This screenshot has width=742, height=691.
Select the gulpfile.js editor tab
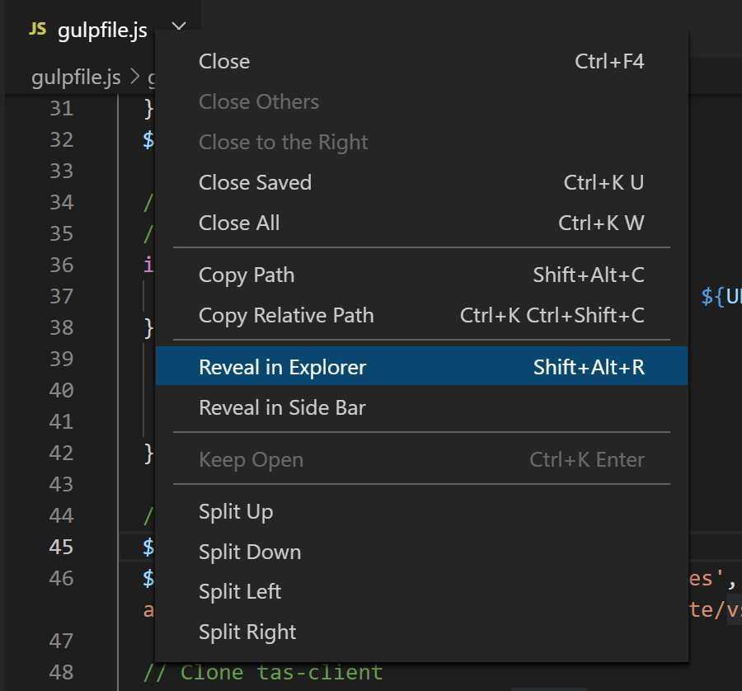101,30
